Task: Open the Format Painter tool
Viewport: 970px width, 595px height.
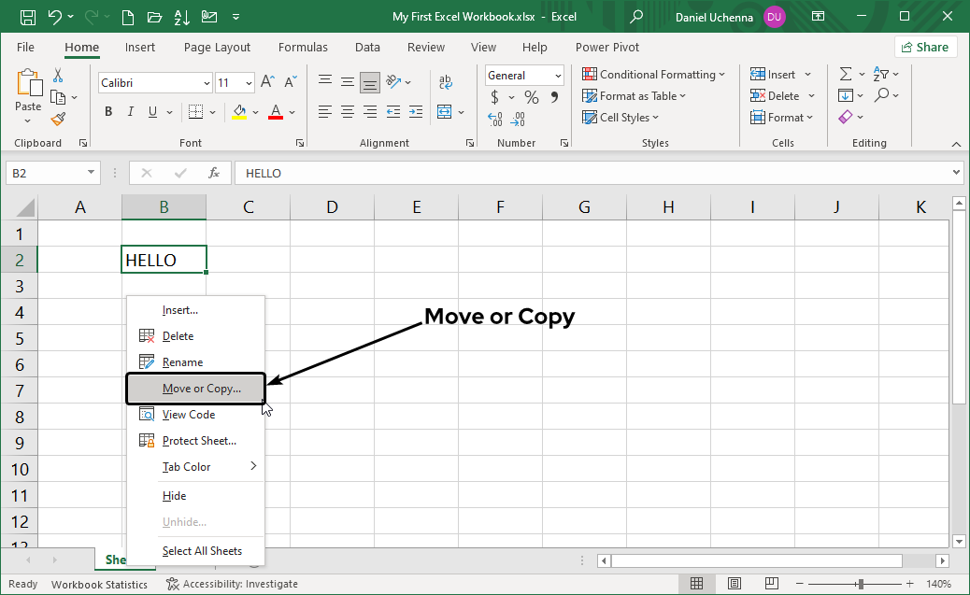Action: pyautogui.click(x=56, y=118)
